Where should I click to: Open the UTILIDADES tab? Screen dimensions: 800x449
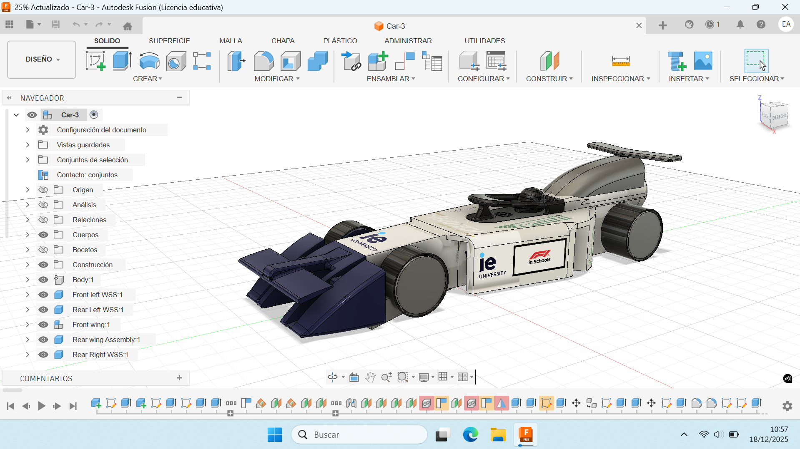coord(484,41)
